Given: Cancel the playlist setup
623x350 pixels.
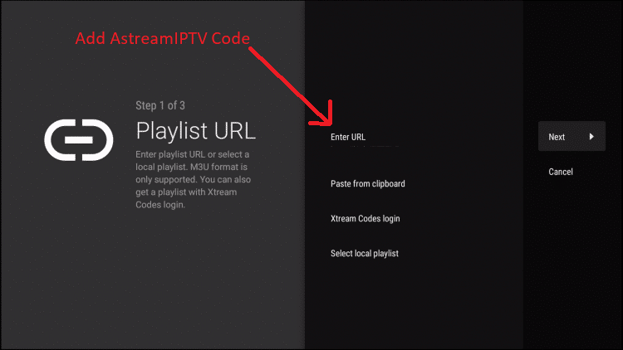Looking at the screenshot, I should tap(561, 172).
